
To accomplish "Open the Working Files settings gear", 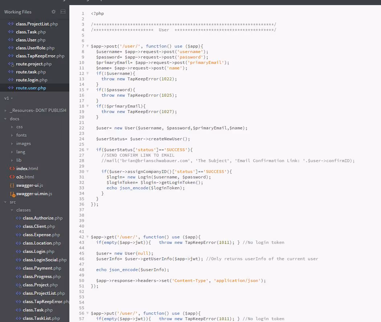I will point(53,12).
